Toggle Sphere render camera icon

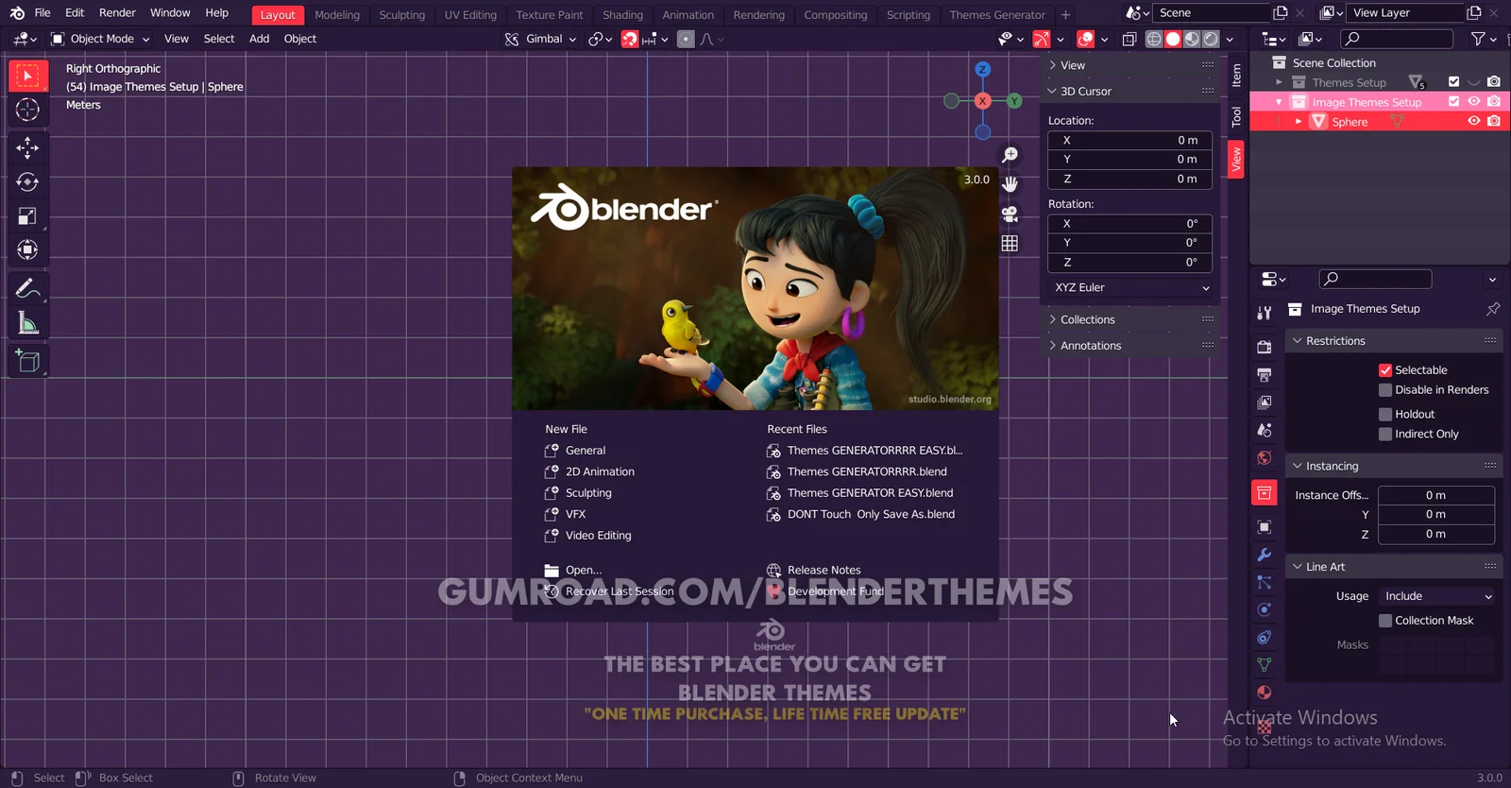point(1493,121)
